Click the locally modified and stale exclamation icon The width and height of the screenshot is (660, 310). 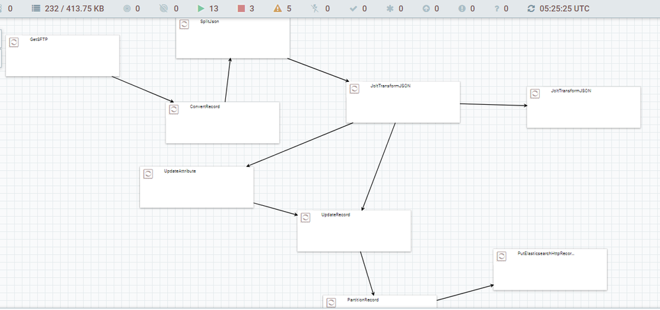[x=462, y=9]
